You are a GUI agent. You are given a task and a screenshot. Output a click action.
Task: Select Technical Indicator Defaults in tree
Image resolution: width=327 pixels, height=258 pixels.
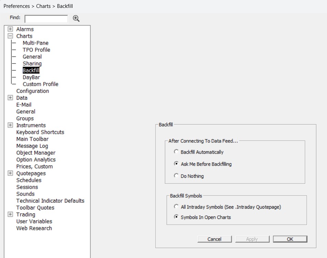coord(50,201)
